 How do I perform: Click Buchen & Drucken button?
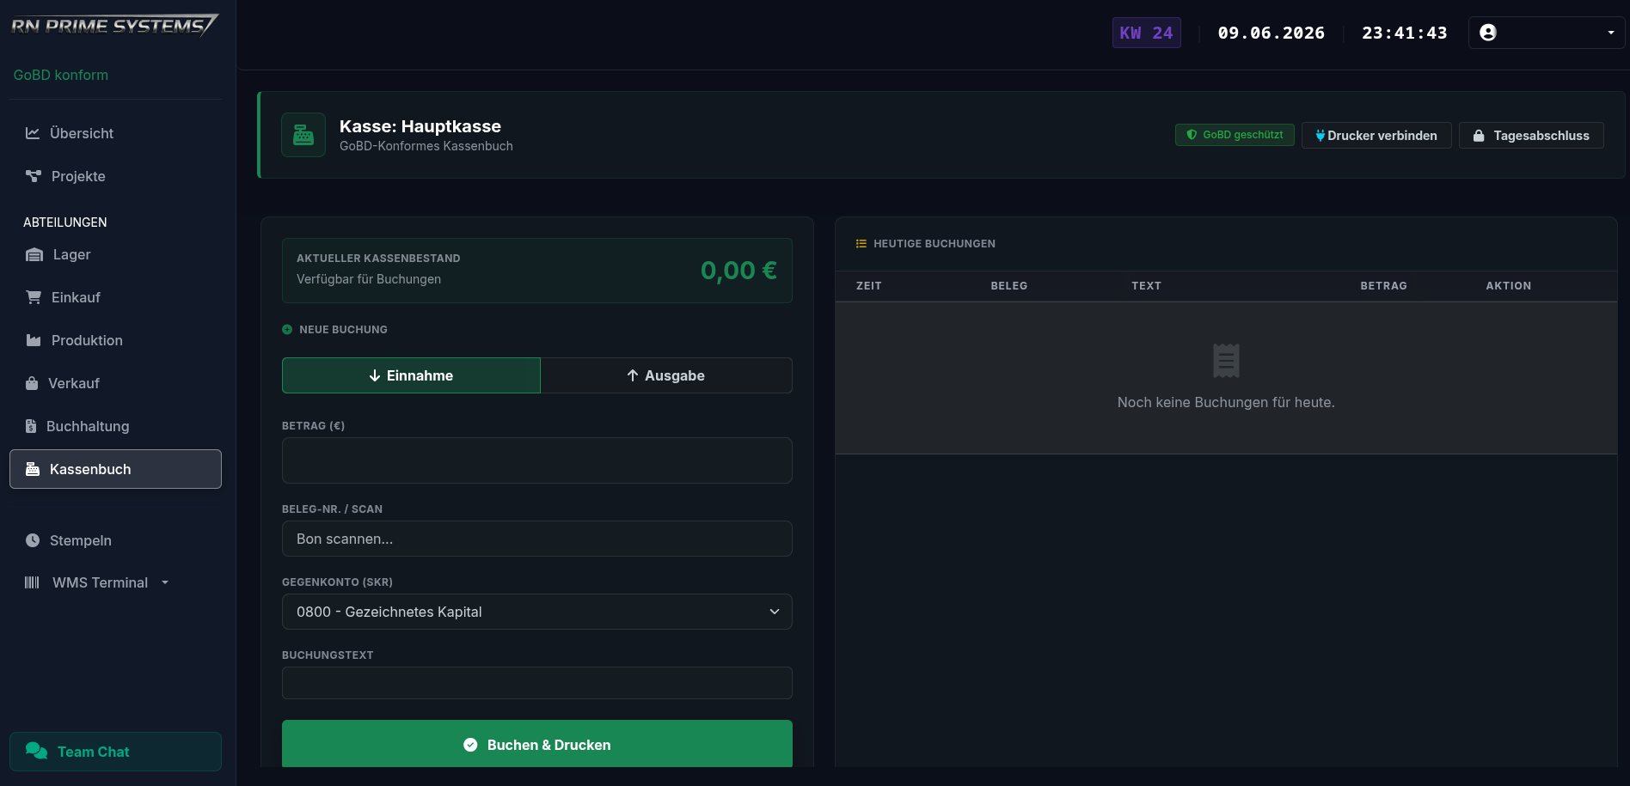(537, 744)
